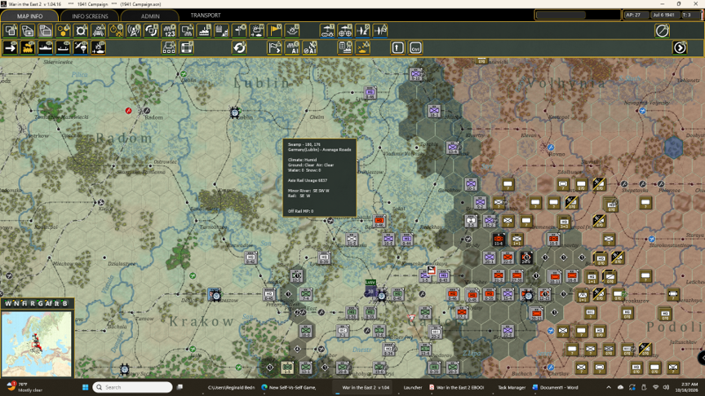Open the Task View taskbar icon
Screen dimensions: 705x396
pos(180,387)
